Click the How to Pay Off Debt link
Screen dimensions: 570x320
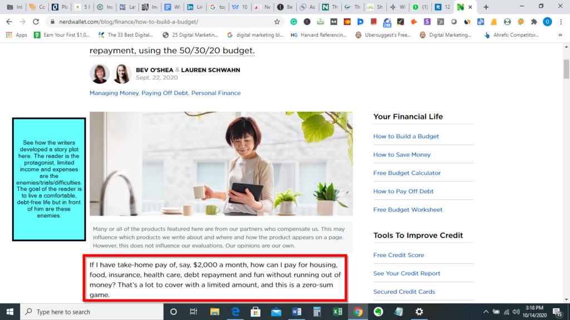(403, 191)
